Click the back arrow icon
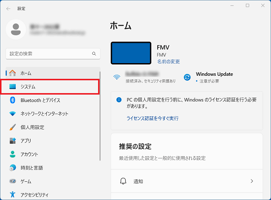 (x=8, y=9)
